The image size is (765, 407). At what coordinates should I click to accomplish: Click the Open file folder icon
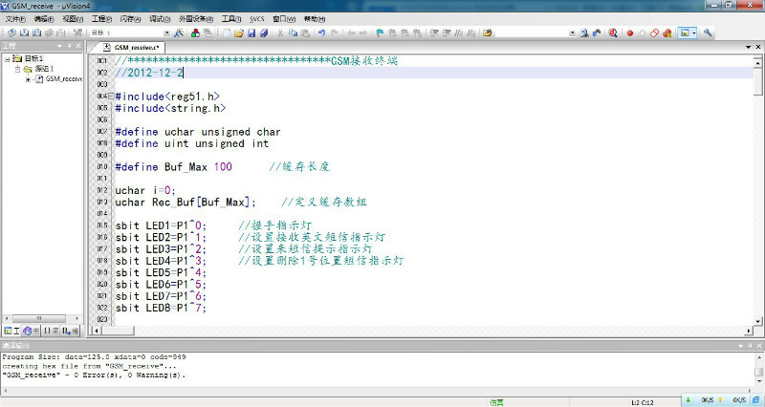pyautogui.click(x=238, y=32)
